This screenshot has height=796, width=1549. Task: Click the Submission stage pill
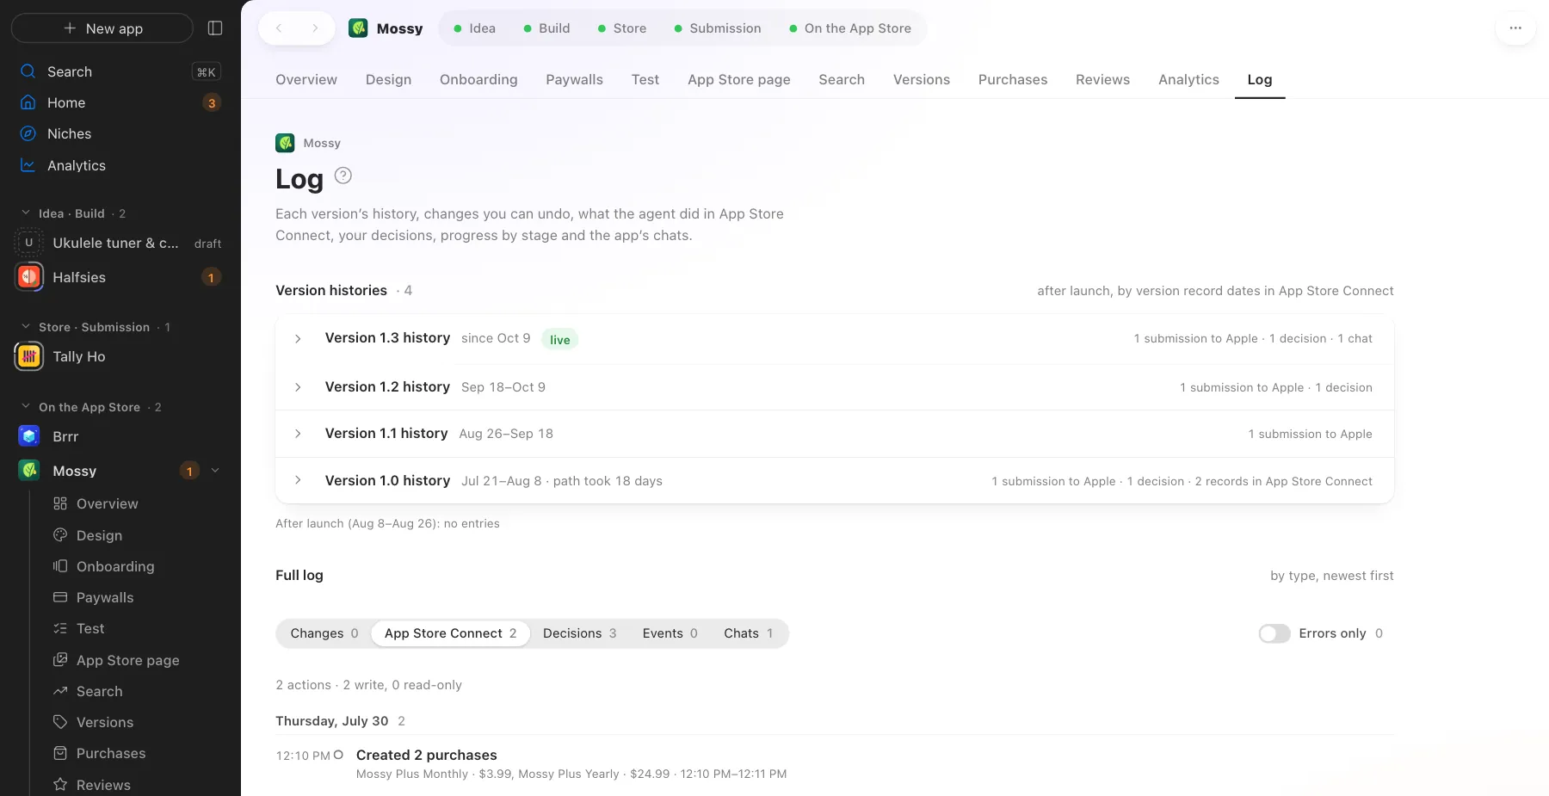[718, 28]
